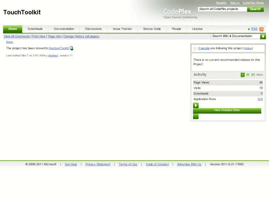
Task: Click the green arrow icon above View Detailed Stats
Action: [196, 105]
